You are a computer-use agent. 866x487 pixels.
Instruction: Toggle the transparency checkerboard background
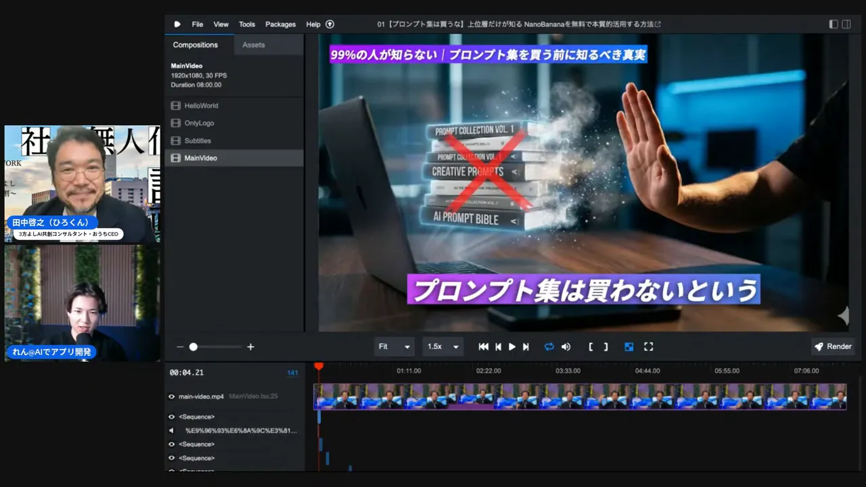tap(629, 346)
